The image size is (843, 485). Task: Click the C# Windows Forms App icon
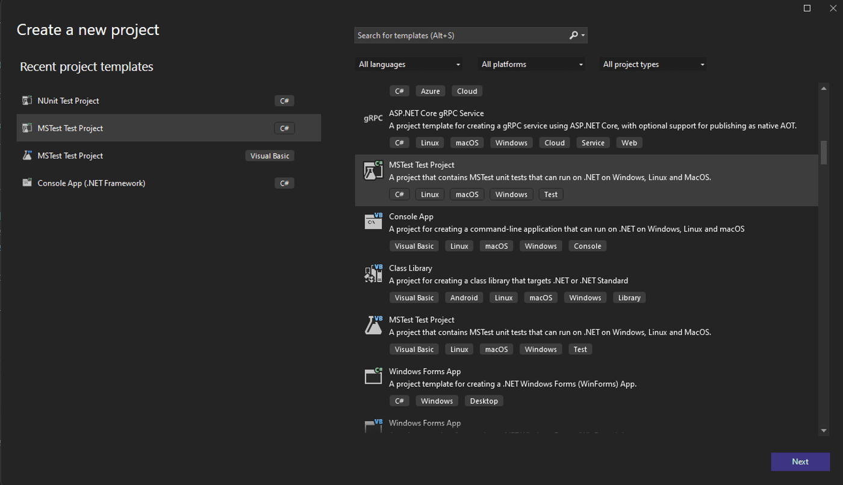pos(373,376)
